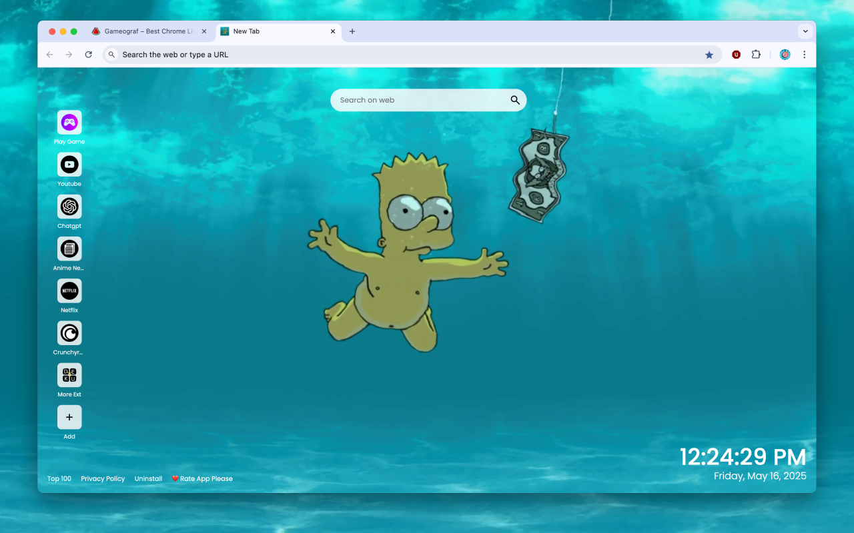This screenshot has height=533, width=854.
Task: Open the Chrome three-dot menu
Action: pyautogui.click(x=805, y=54)
